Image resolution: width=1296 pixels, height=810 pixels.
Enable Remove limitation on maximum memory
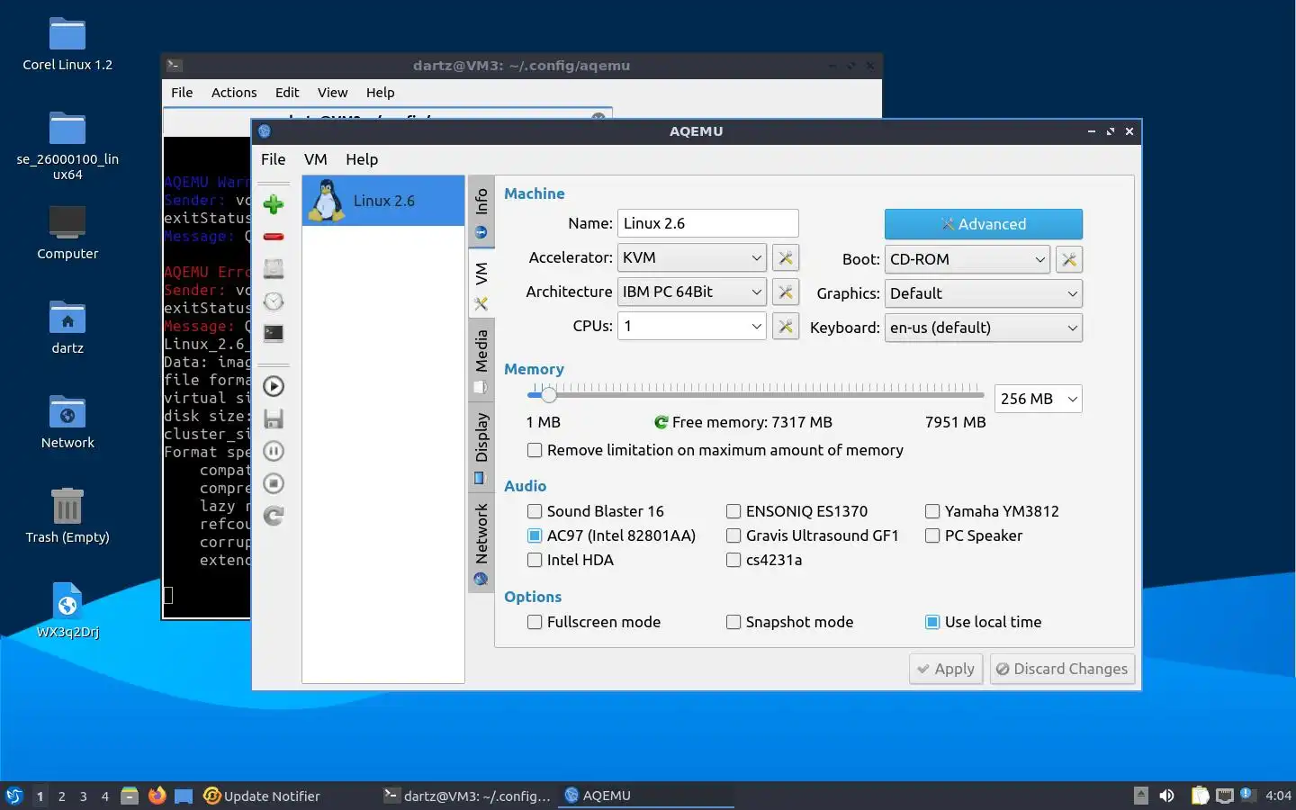(535, 450)
